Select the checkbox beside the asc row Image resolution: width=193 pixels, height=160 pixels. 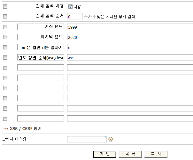tap(5, 58)
